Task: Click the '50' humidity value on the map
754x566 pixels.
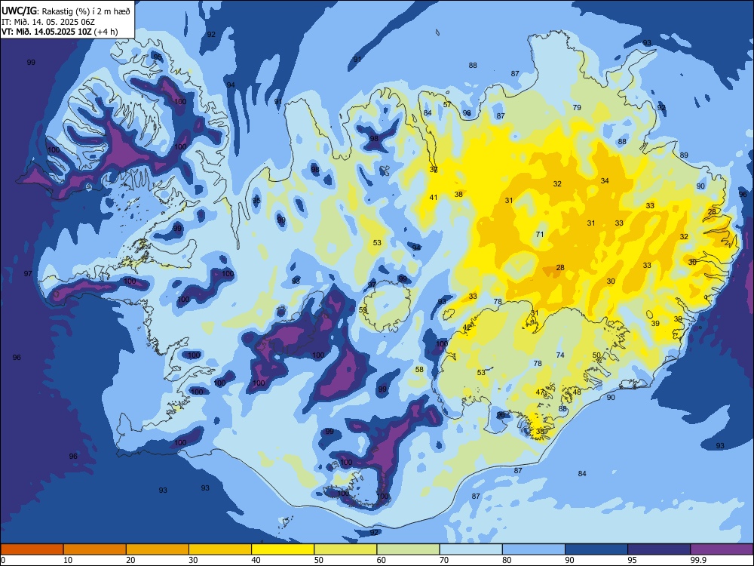Action: pos(596,355)
